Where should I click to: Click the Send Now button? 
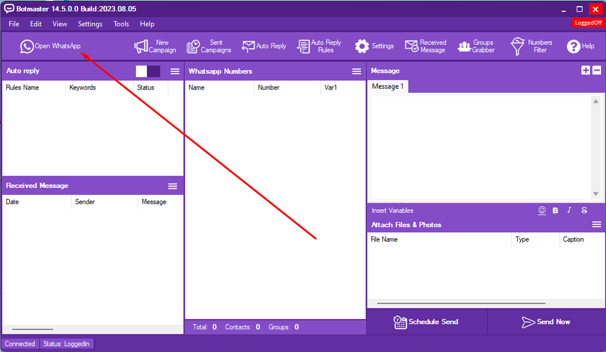(x=546, y=322)
